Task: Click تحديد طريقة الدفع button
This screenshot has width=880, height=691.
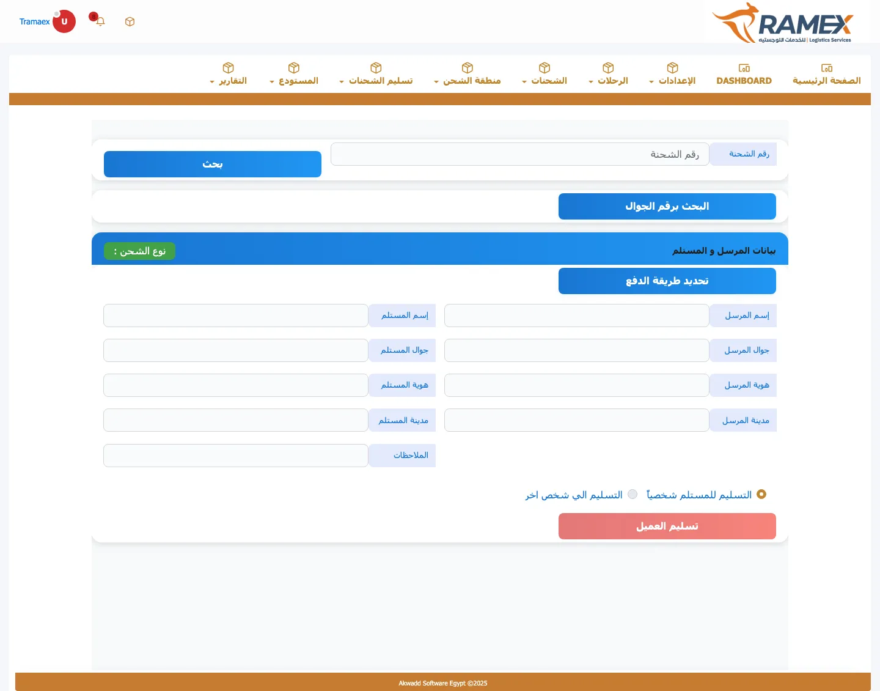Action: [x=667, y=281]
